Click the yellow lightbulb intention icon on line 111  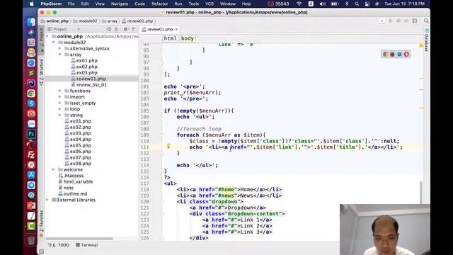(x=168, y=146)
